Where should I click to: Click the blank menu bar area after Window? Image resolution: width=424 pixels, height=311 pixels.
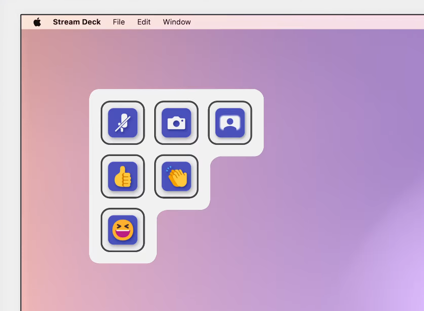tap(305, 22)
